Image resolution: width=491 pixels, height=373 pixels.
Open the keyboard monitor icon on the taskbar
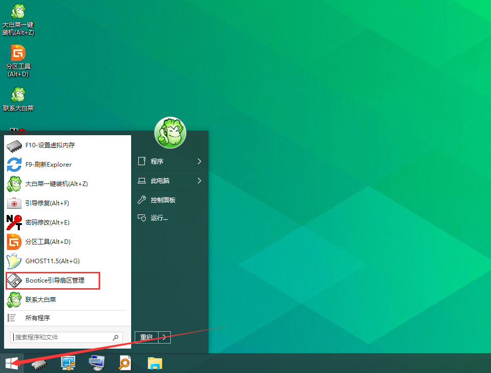97,363
